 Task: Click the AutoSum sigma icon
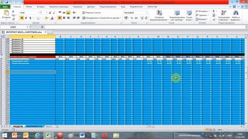[214, 11]
